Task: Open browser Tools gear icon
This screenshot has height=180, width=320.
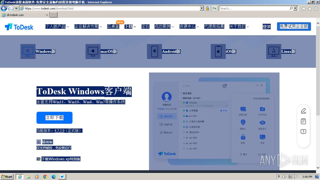Action: tap(316, 9)
